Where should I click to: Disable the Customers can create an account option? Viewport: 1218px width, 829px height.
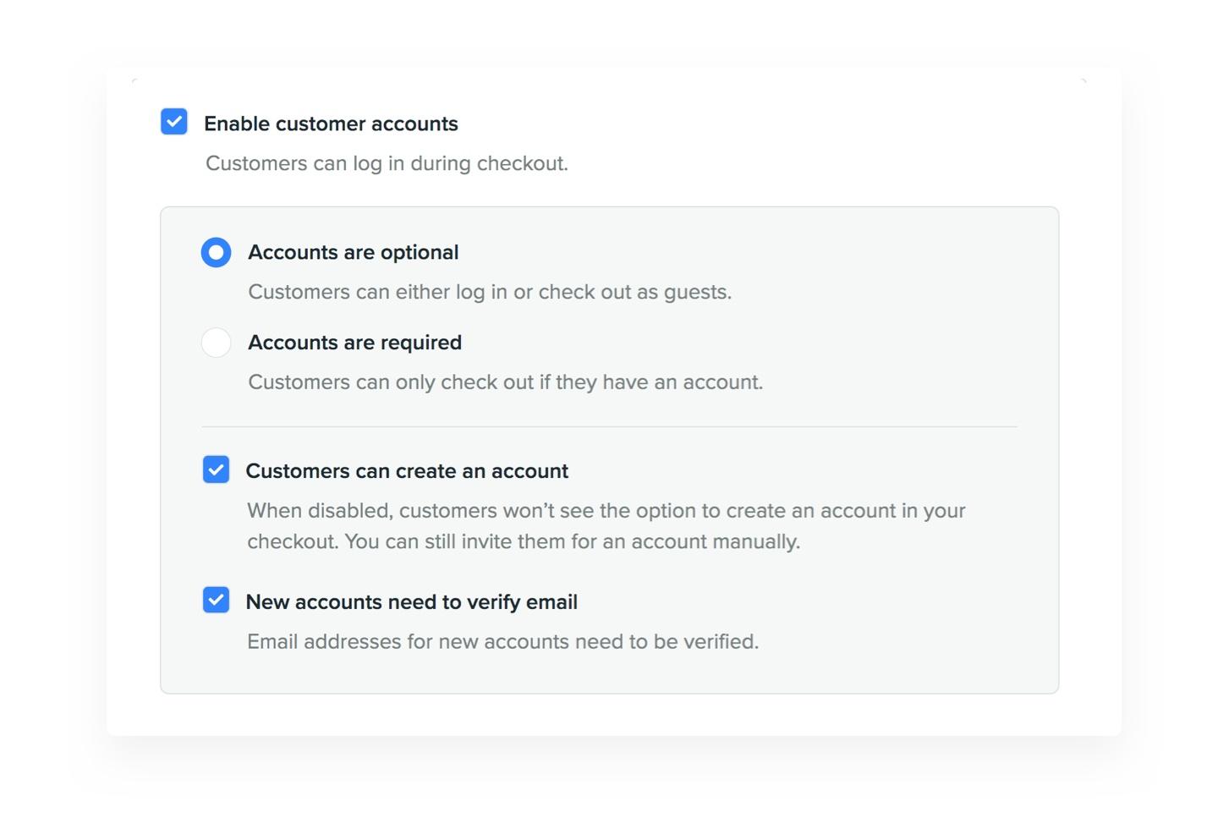pyautogui.click(x=216, y=469)
